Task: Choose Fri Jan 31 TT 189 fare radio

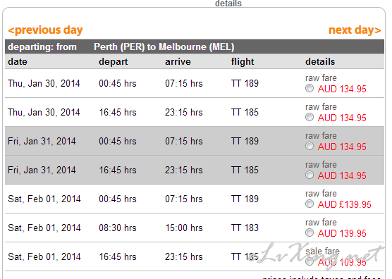Action: click(x=310, y=146)
